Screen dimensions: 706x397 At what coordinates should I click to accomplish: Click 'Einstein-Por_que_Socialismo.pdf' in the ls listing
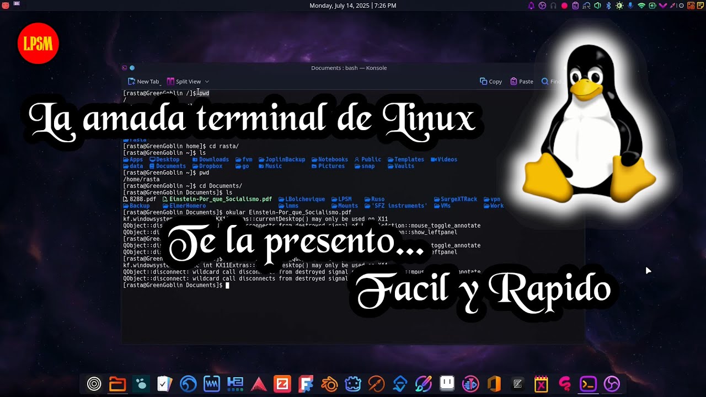[x=221, y=199]
